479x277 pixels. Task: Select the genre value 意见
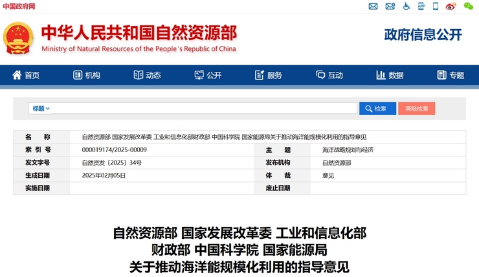[x=328, y=175]
